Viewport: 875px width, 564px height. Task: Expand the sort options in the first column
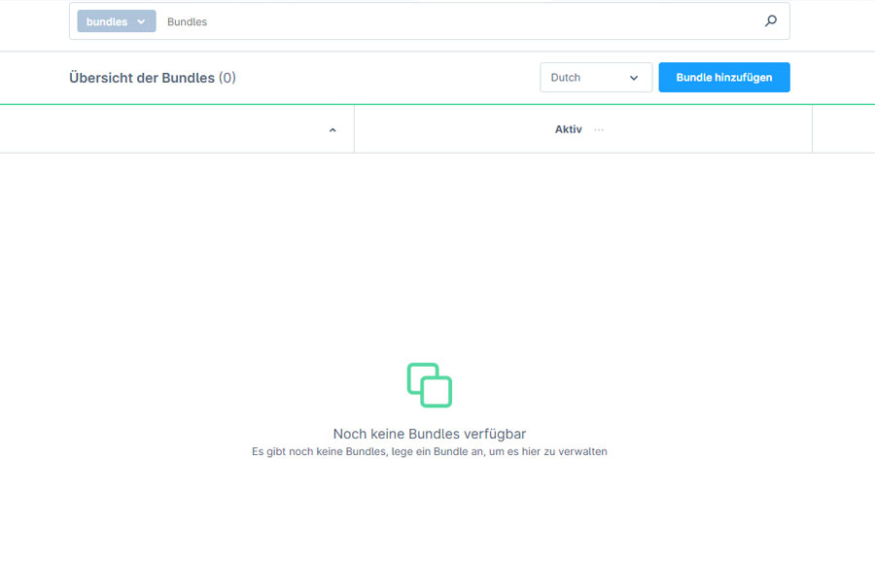pyautogui.click(x=332, y=128)
